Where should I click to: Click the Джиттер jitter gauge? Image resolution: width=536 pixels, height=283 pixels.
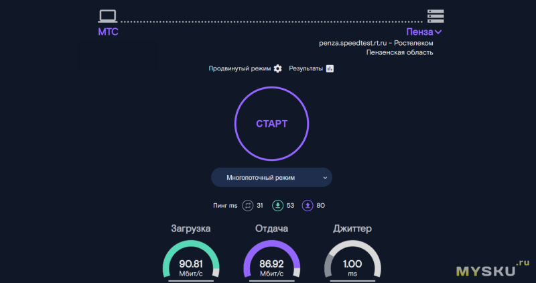pyautogui.click(x=352, y=260)
